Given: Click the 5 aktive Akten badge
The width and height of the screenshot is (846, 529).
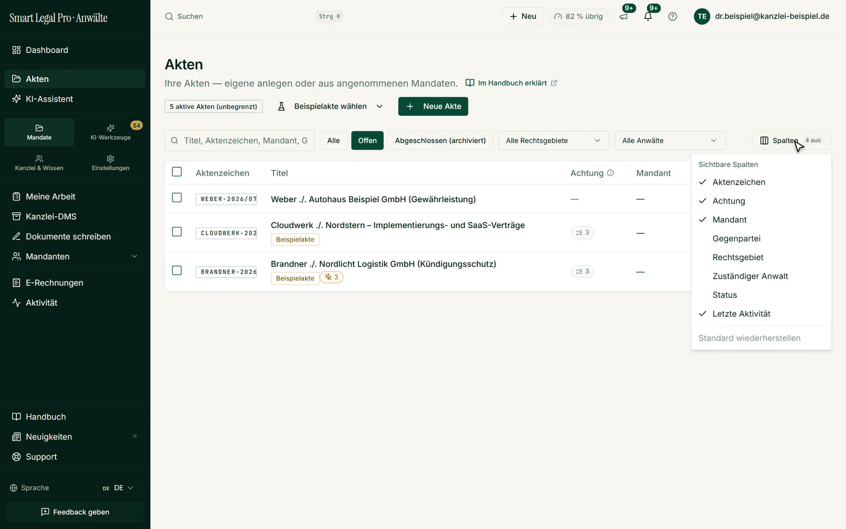Looking at the screenshot, I should pos(214,106).
